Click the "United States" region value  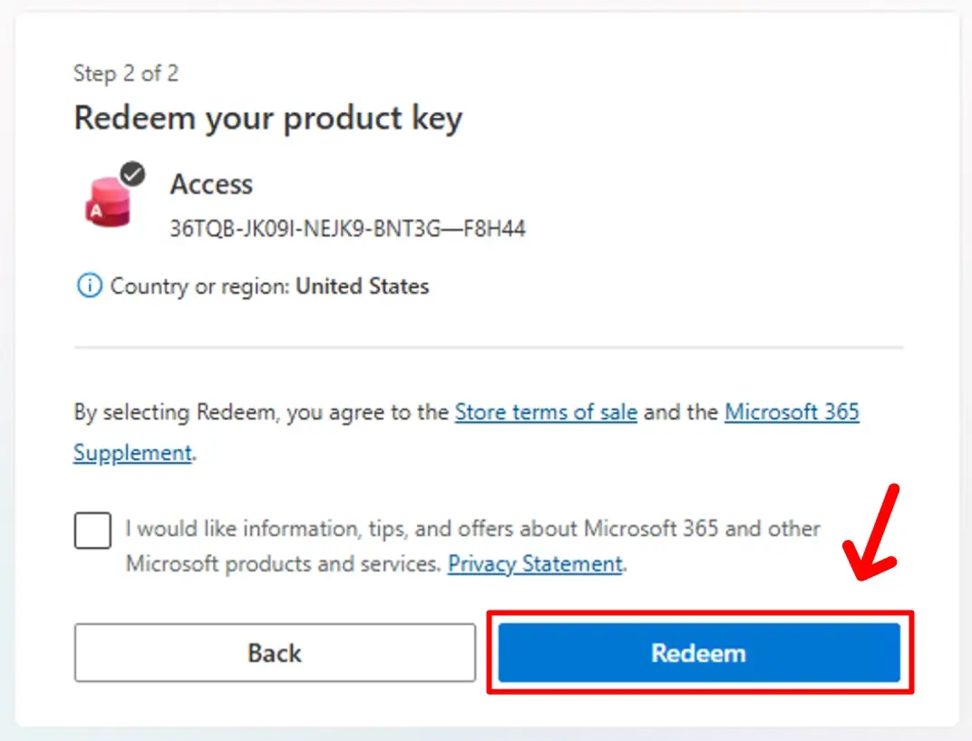tap(363, 287)
